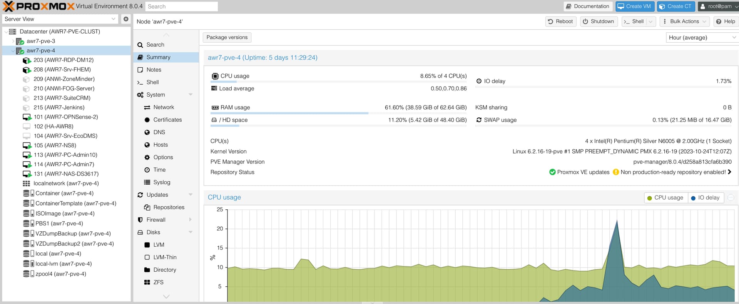Click the SDN grid icon for localnetwork

tap(27, 184)
